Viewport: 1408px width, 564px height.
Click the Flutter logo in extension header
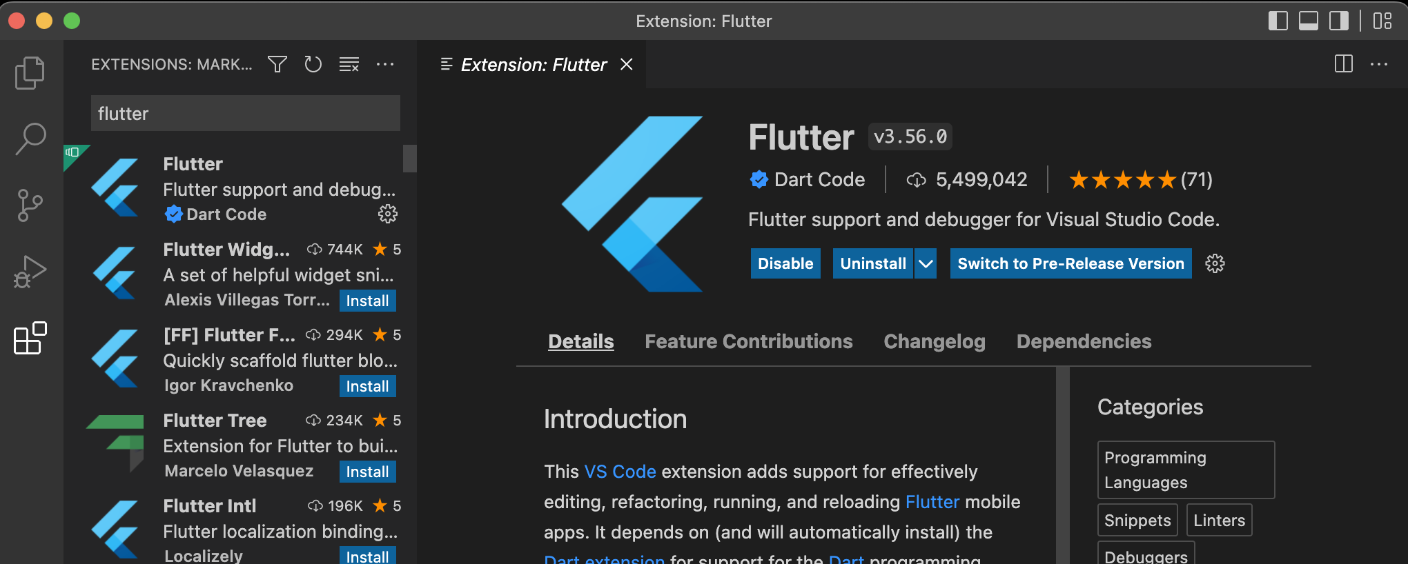(632, 204)
